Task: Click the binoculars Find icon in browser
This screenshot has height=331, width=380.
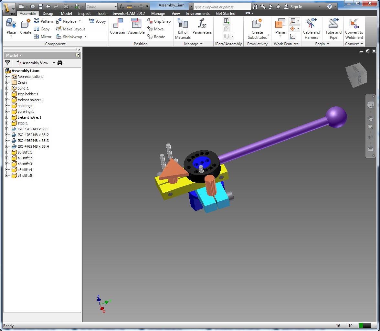Action: point(60,63)
